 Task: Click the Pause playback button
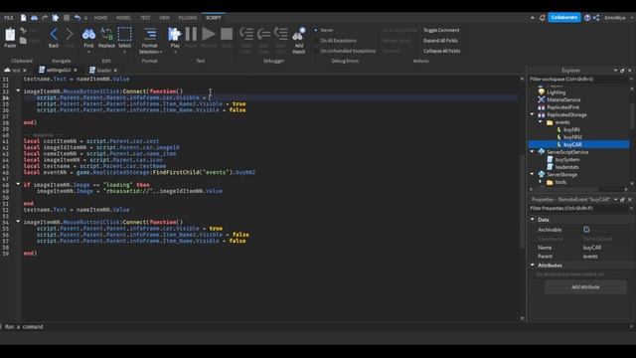191,34
